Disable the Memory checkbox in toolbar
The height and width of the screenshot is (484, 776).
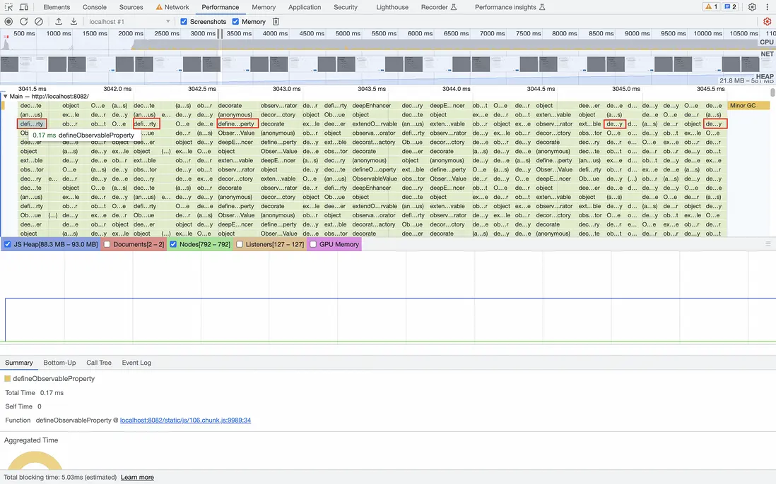(236, 22)
